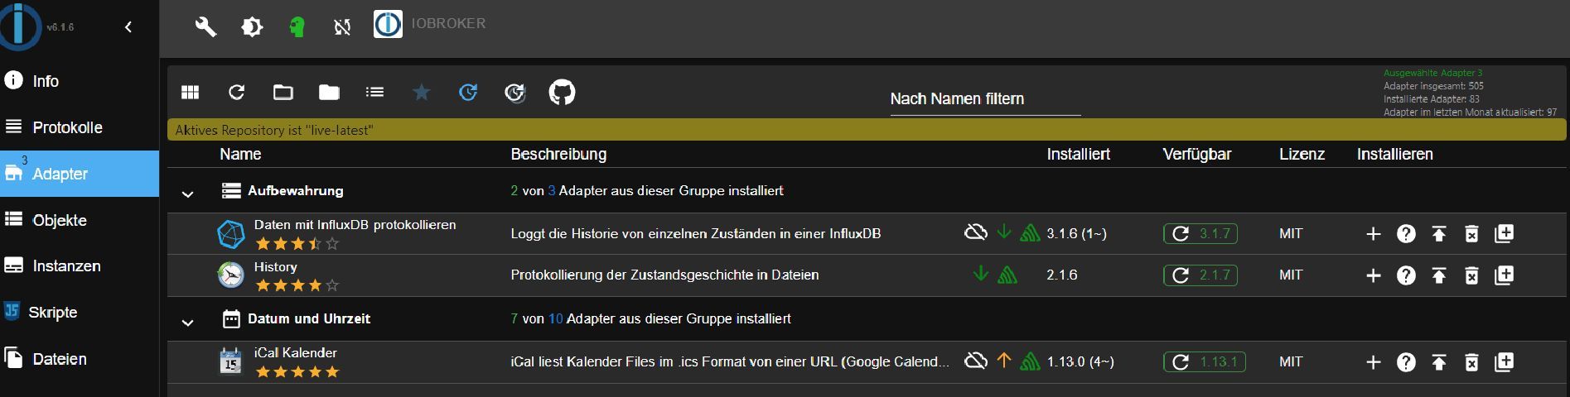Update iCal adapter to 1.13.1
Screen dimensions: 1570x397
[1200, 362]
